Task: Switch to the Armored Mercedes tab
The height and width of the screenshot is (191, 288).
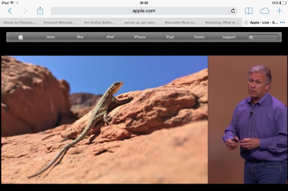Action: (x=60, y=22)
